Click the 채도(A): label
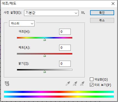The image size is (118, 102). (x=24, y=47)
